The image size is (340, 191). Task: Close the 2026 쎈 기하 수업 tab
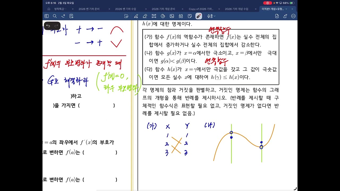pyautogui.click(x=146, y=9)
